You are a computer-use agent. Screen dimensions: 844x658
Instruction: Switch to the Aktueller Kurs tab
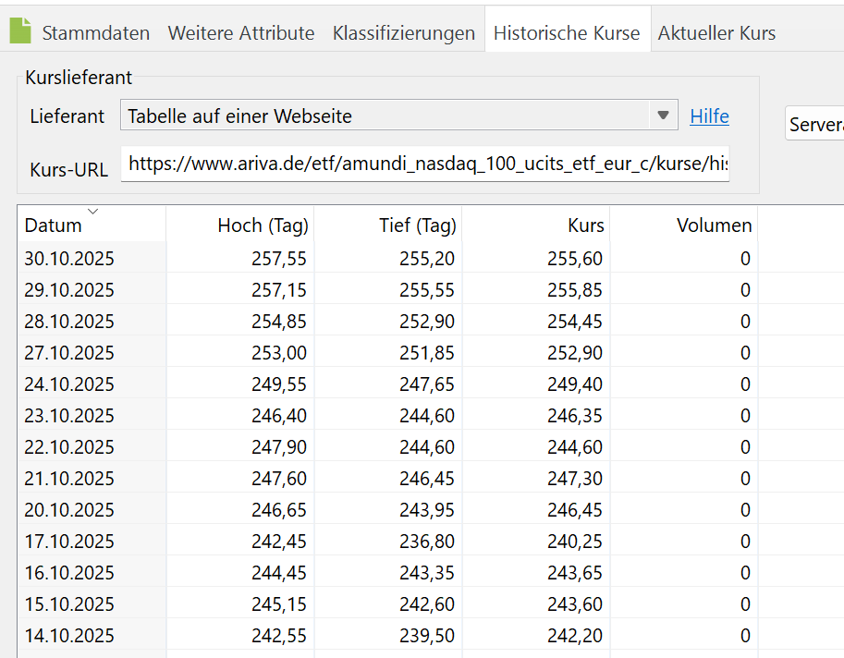point(716,33)
